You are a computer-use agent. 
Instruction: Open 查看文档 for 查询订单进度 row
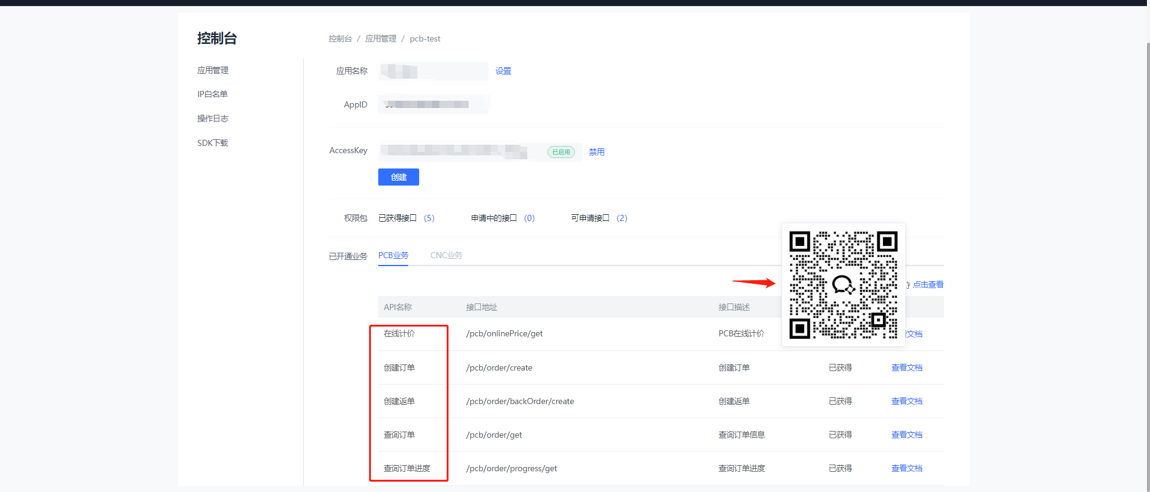pos(907,468)
